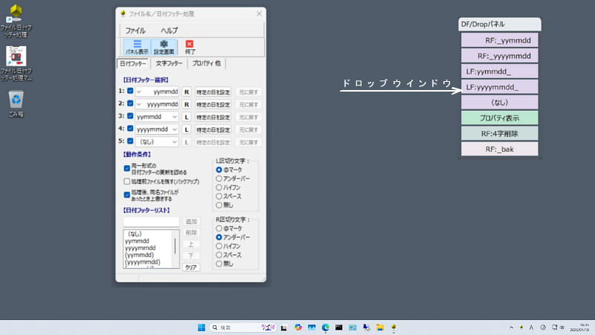The image size is (595, 335).
Task: Open the row 5 (なし) dropdown
Action: coord(174,141)
